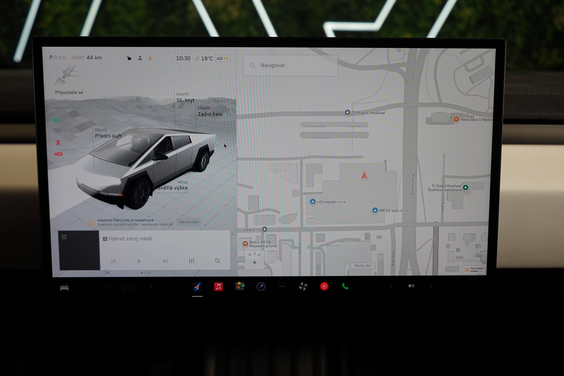Launch the YouTube Music app
This screenshot has width=564, height=376.
click(324, 286)
